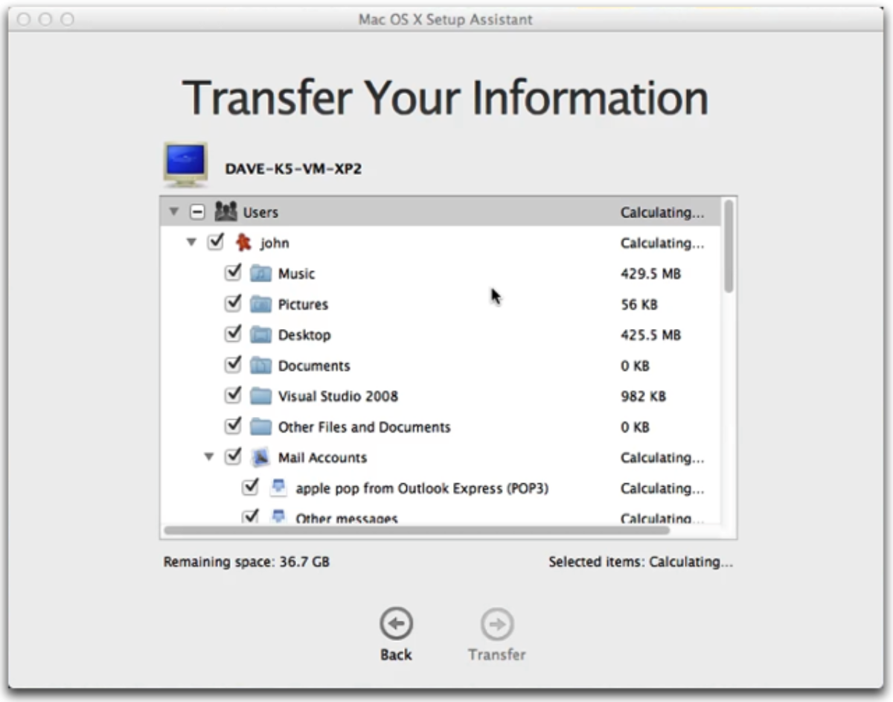Click the Transfer button

(x=497, y=635)
